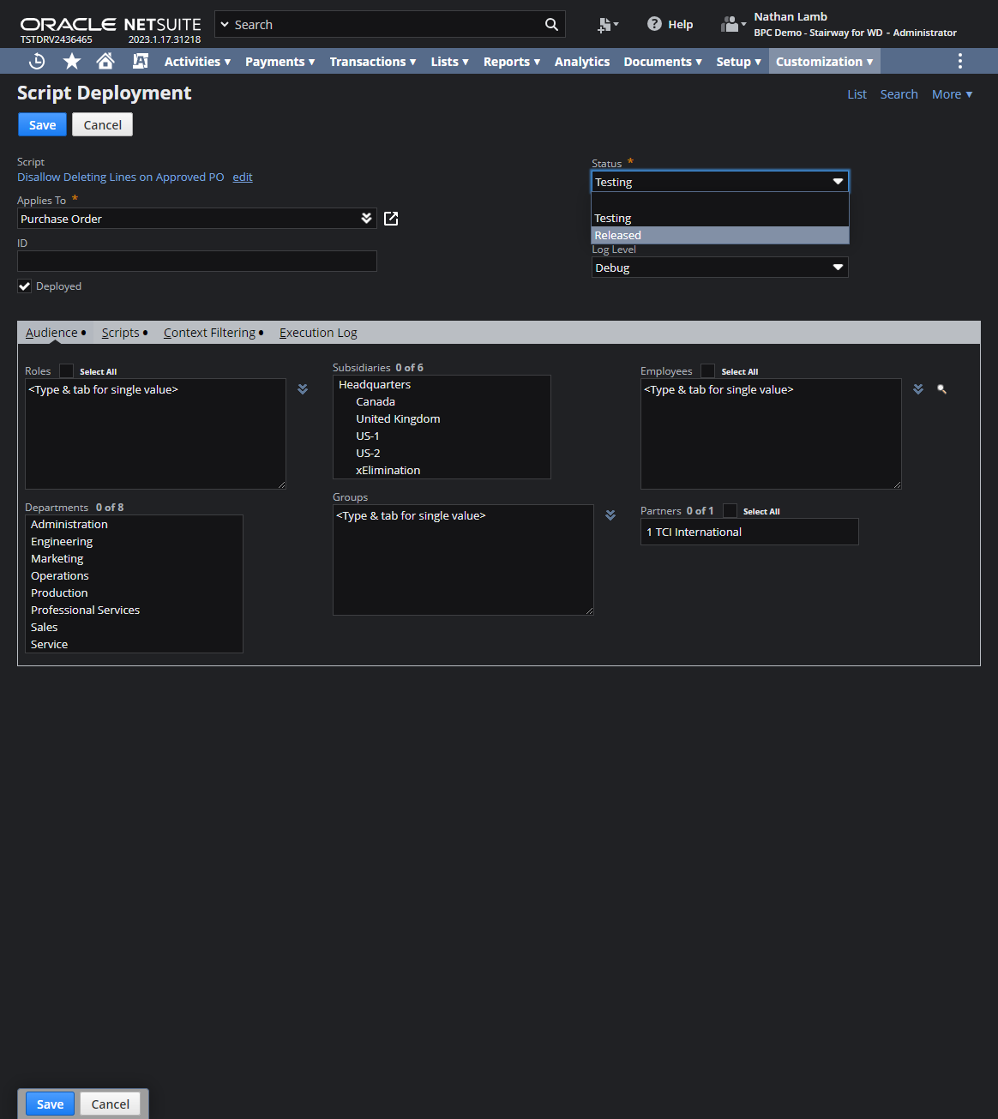Choose Released in Status dropdown
This screenshot has width=998, height=1119.
(x=720, y=235)
